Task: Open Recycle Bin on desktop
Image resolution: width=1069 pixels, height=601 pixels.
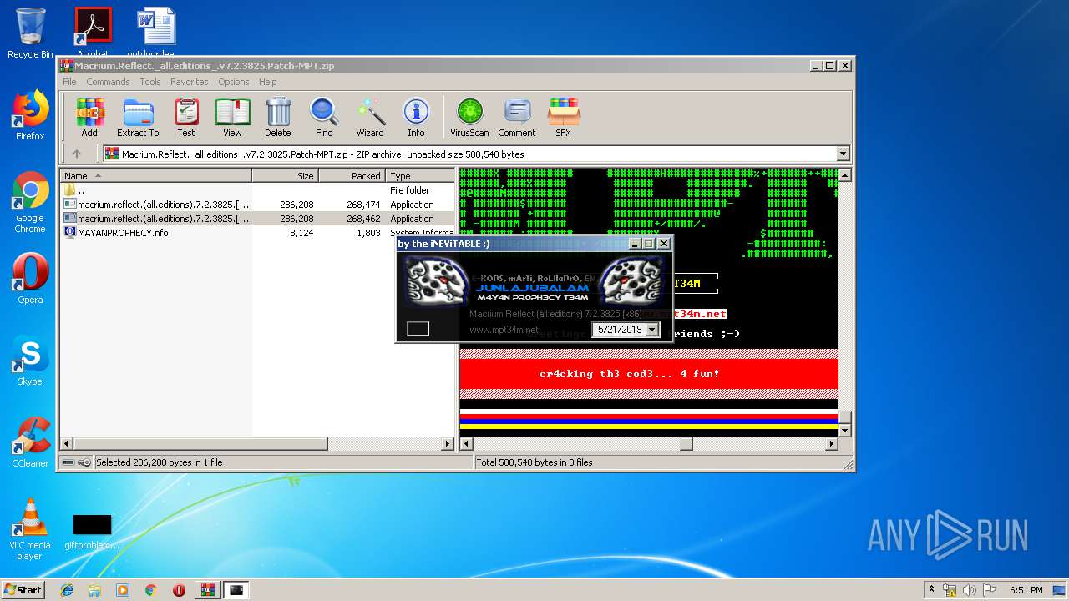Action: click(x=30, y=33)
